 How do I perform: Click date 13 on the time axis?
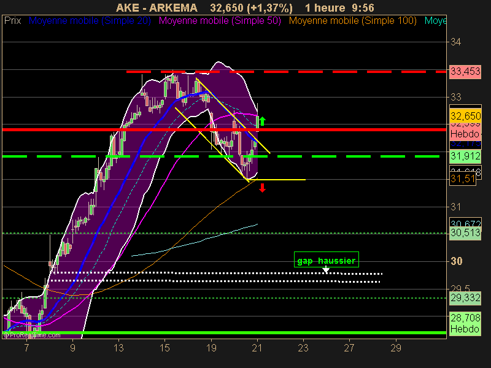[x=118, y=348]
